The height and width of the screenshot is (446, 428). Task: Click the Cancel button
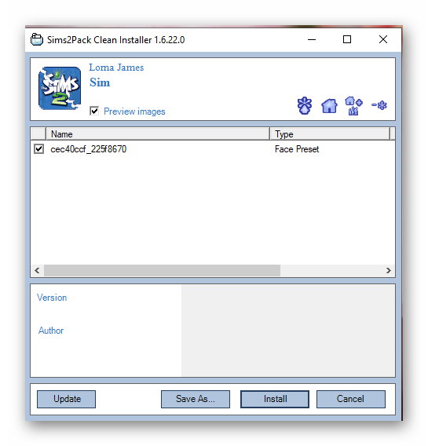coord(351,399)
